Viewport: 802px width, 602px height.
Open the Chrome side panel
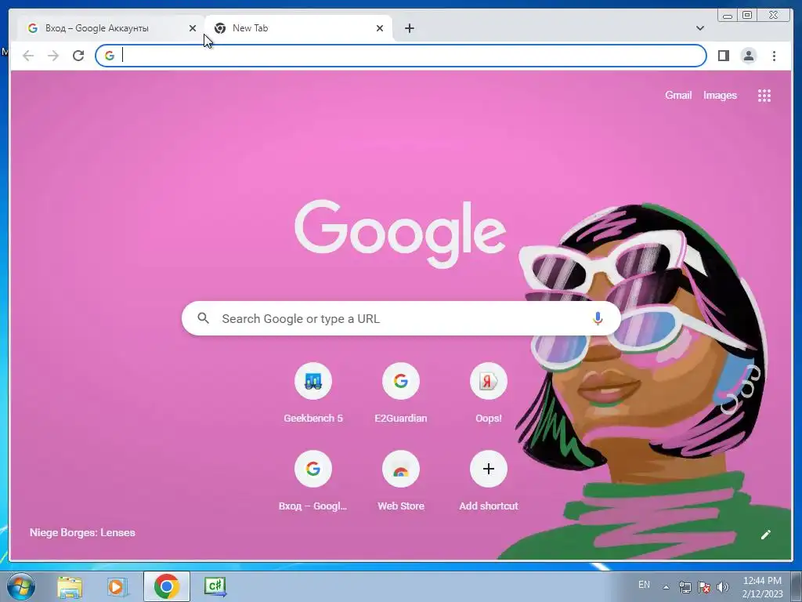(723, 56)
